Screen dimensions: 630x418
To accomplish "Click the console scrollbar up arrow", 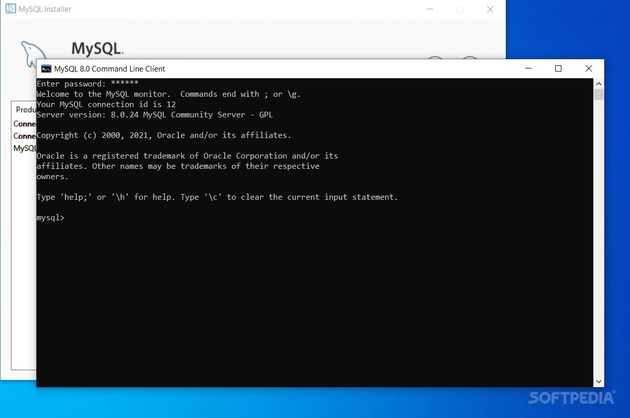I will point(599,83).
